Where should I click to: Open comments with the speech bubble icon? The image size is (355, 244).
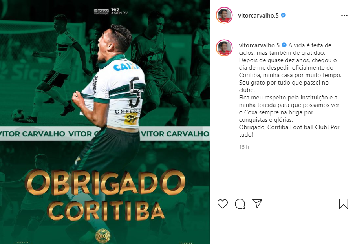pyautogui.click(x=240, y=204)
